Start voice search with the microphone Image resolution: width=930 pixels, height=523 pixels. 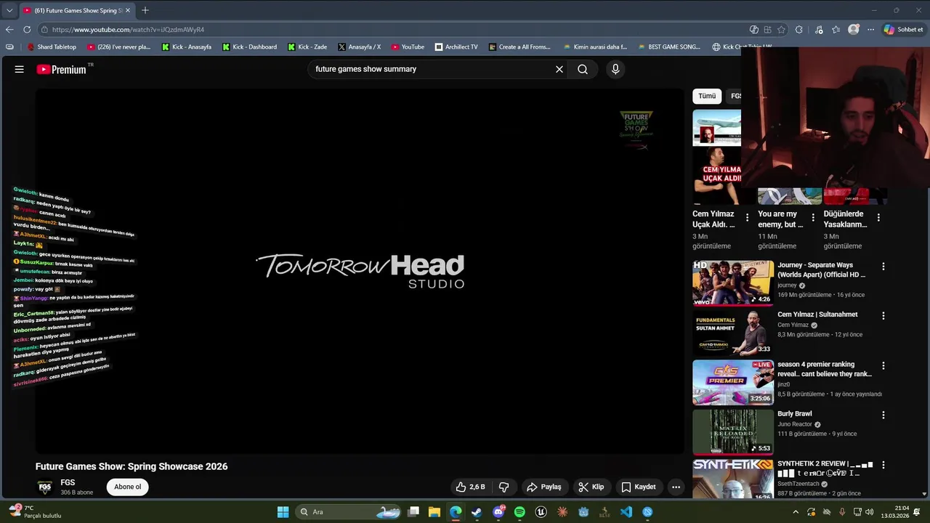tap(615, 69)
